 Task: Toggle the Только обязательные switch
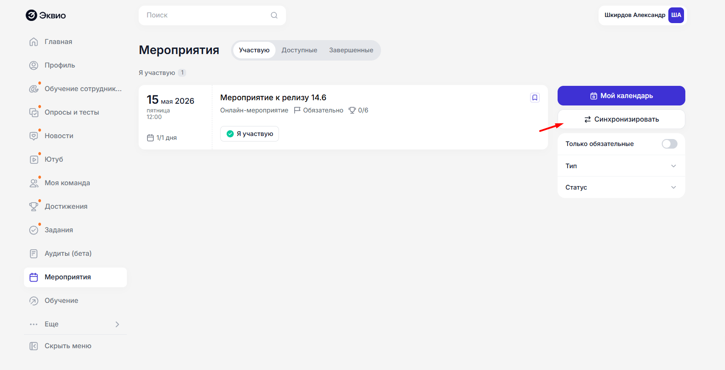pos(669,144)
